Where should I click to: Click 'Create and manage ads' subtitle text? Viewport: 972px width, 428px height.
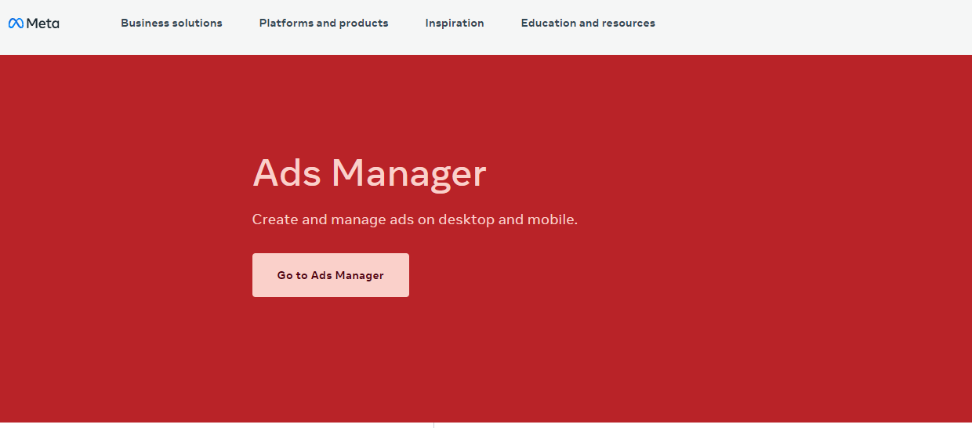pyautogui.click(x=415, y=219)
